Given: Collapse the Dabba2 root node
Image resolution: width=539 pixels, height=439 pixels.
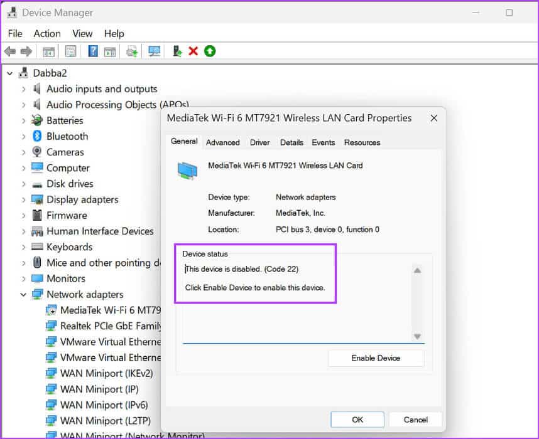Looking at the screenshot, I should pyautogui.click(x=10, y=73).
